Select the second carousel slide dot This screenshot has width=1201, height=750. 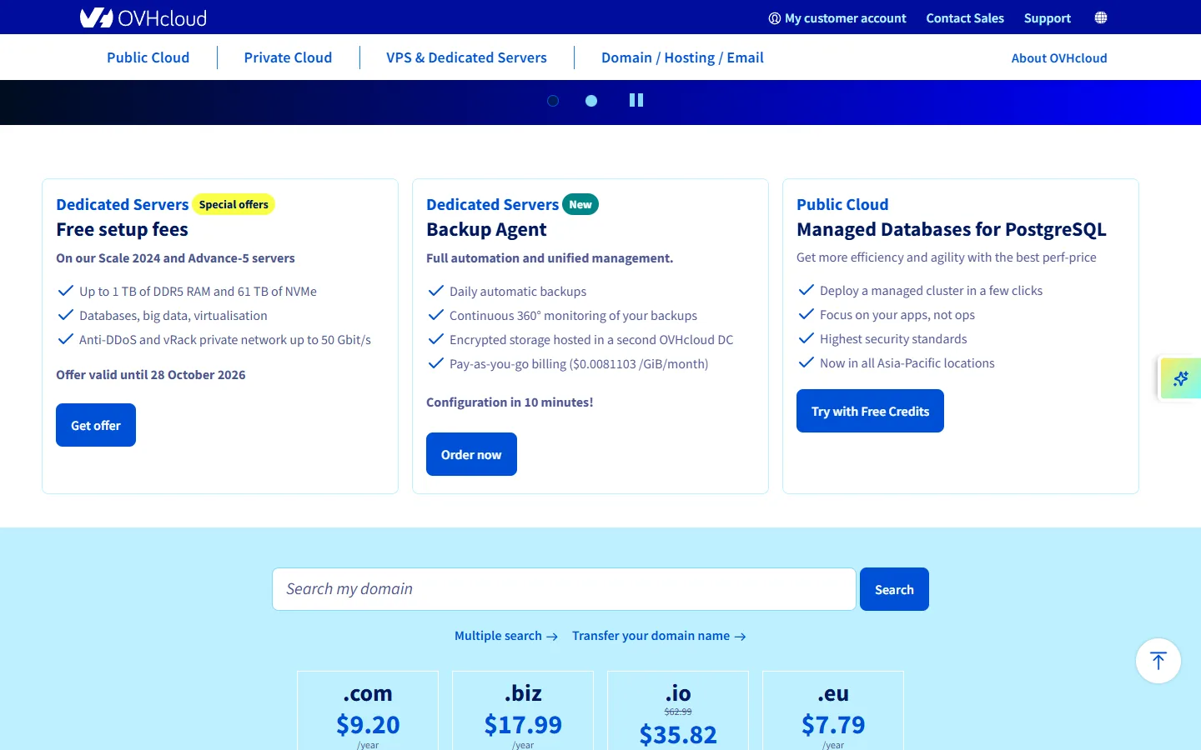coord(591,101)
